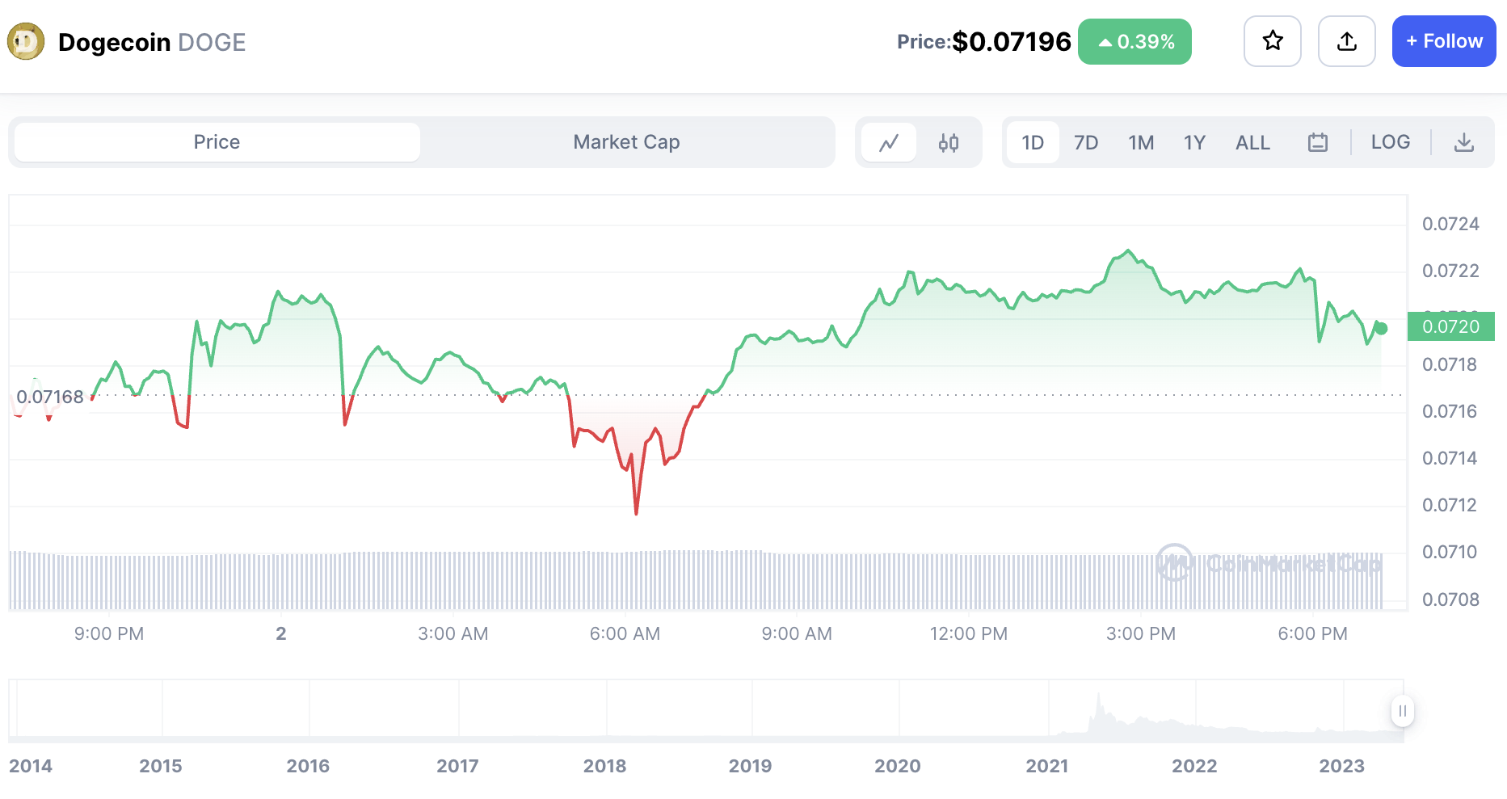Screen dimensions: 1507x799
Task: Select the line chart view icon
Action: point(889,143)
